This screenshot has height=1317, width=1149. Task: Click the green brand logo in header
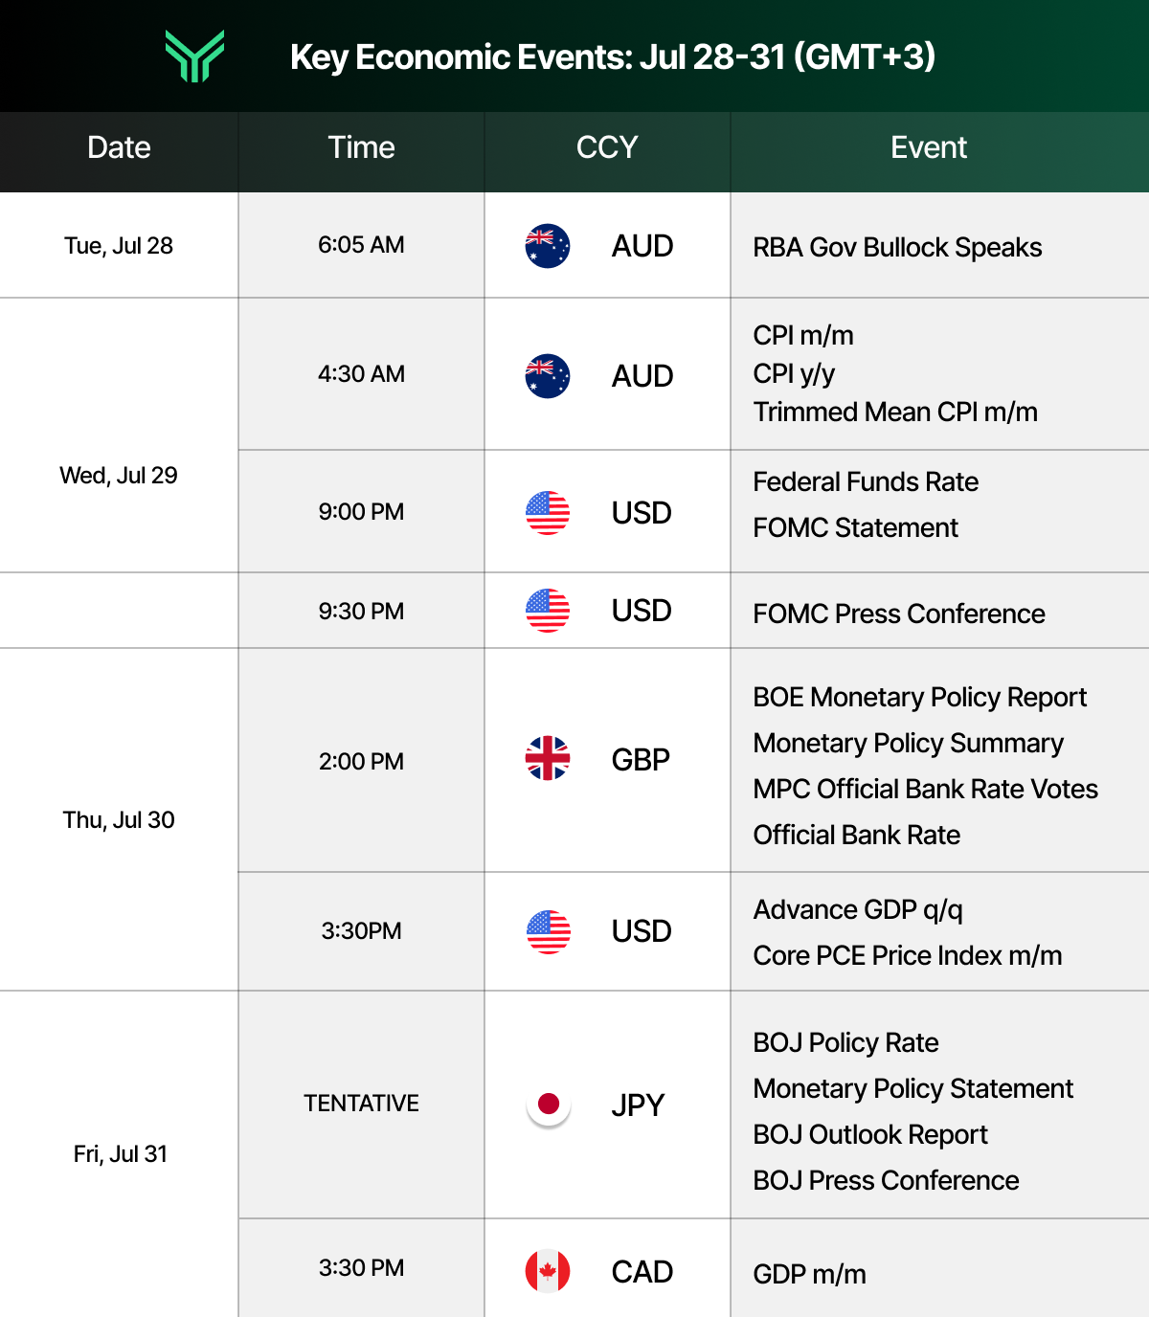194,56
